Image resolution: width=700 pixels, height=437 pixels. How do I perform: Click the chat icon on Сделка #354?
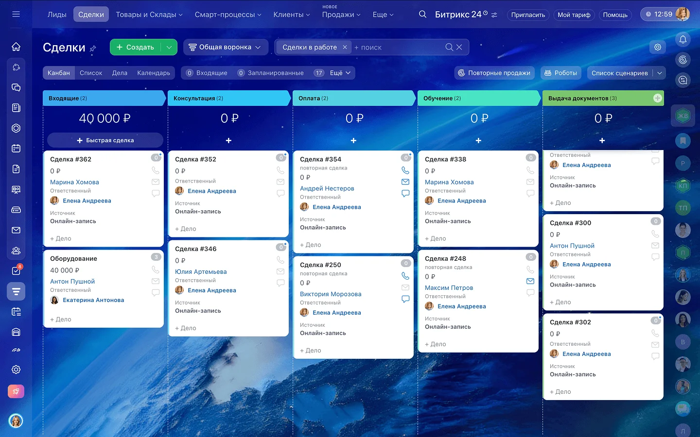[x=405, y=193]
